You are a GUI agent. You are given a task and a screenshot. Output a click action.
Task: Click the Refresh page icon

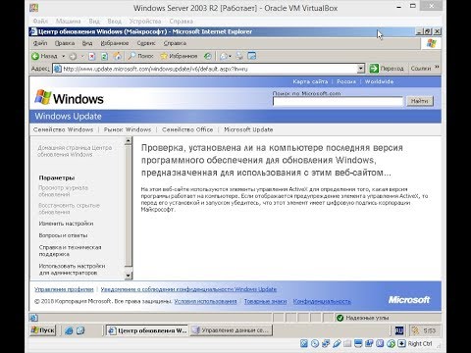click(104, 56)
